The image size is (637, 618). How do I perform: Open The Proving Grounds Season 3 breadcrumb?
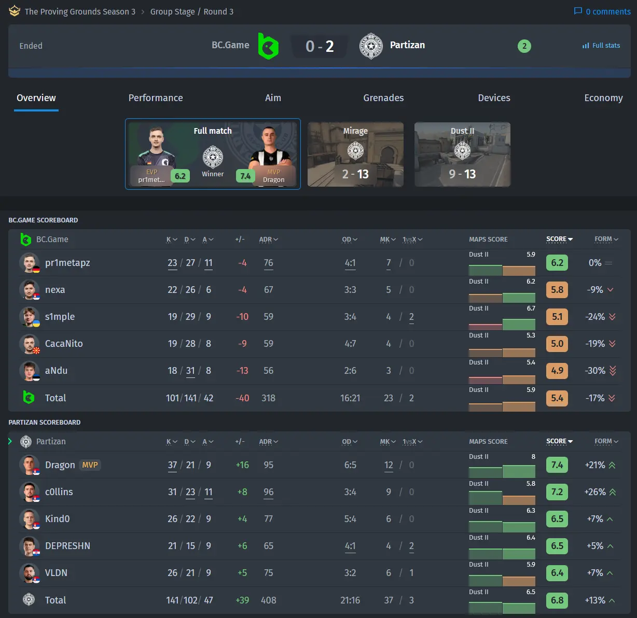[80, 11]
